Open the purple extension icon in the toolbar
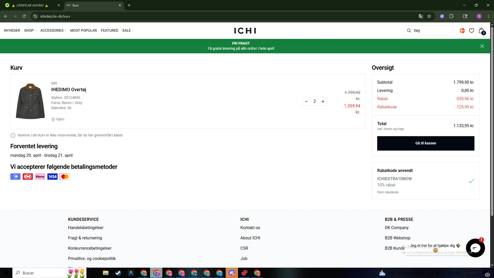Image resolution: width=494 pixels, height=278 pixels. click(442, 16)
